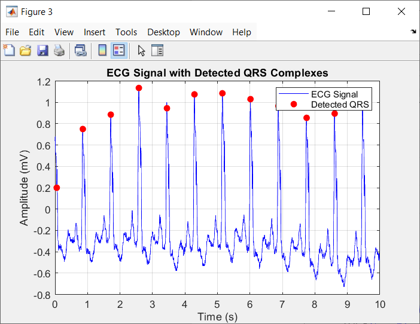Click the Open File folder icon
The image size is (420, 324).
point(26,50)
